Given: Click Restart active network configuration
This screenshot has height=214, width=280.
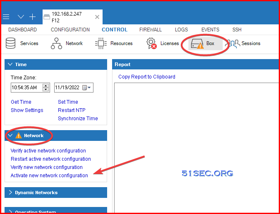Looking at the screenshot, I should click(51, 159).
